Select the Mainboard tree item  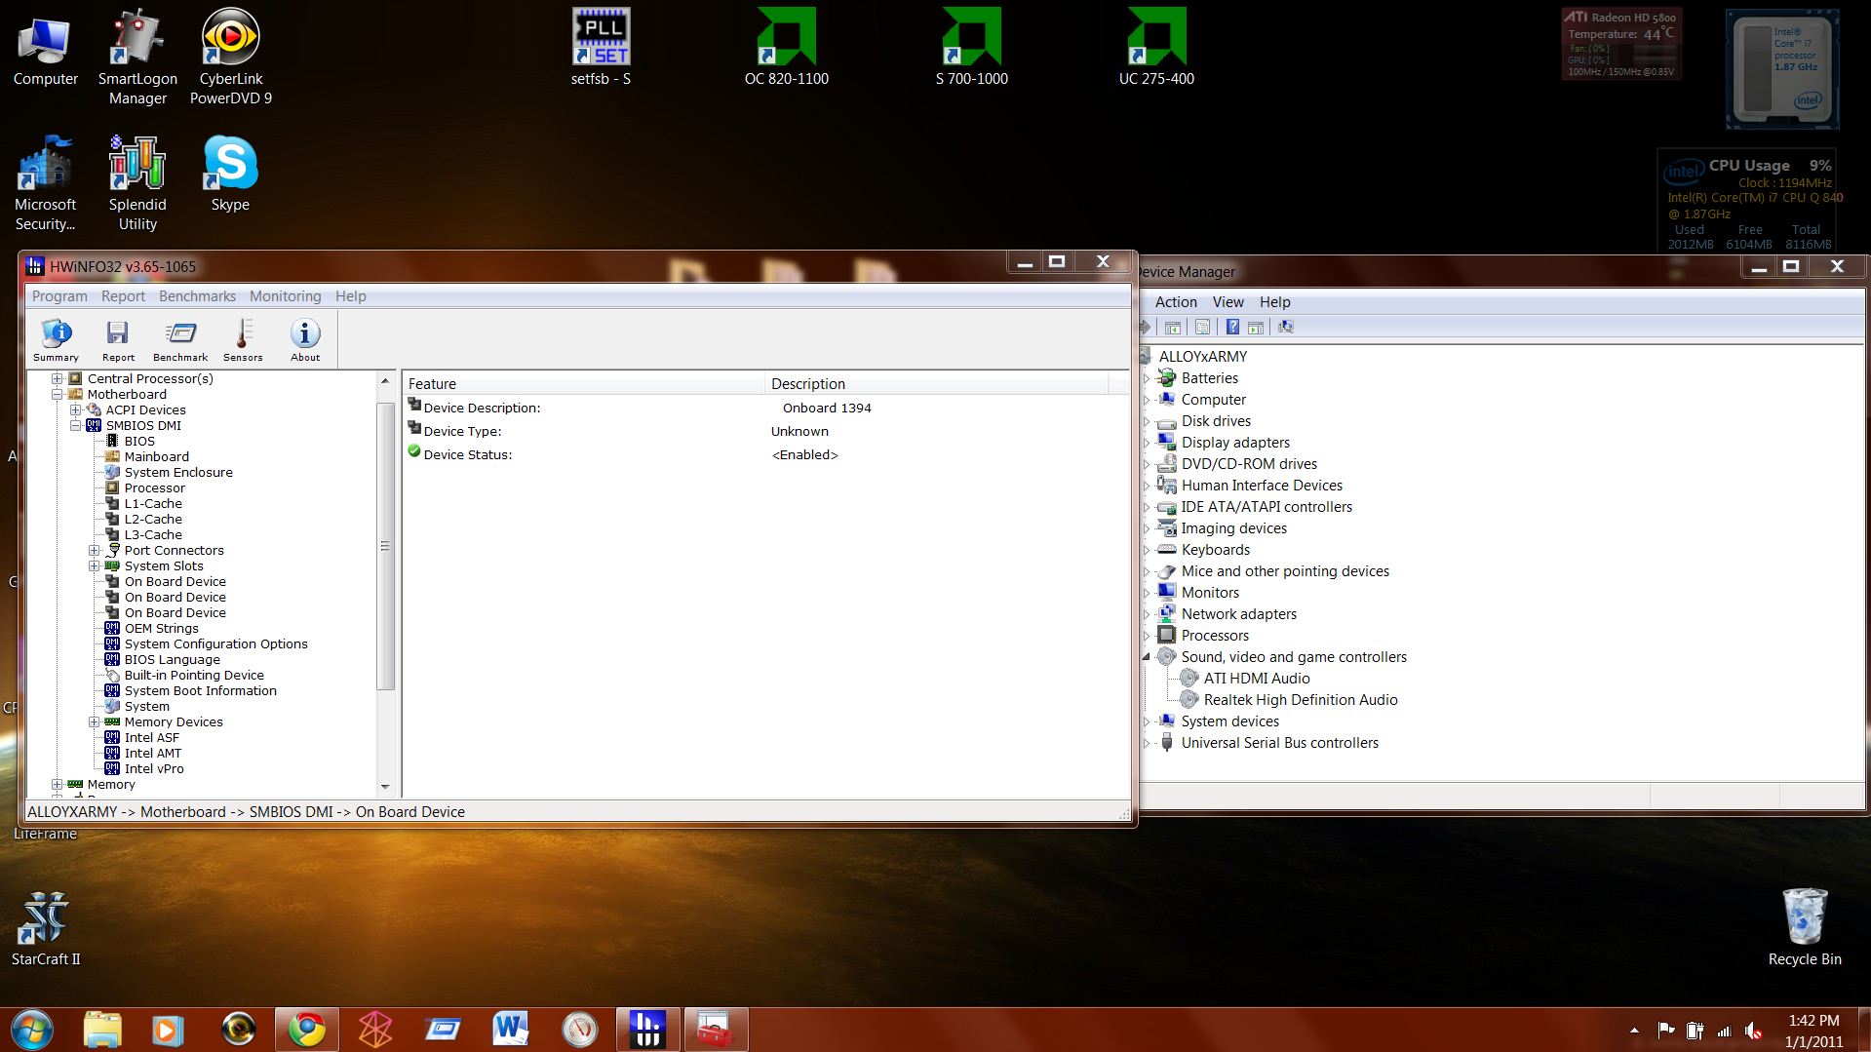(156, 456)
